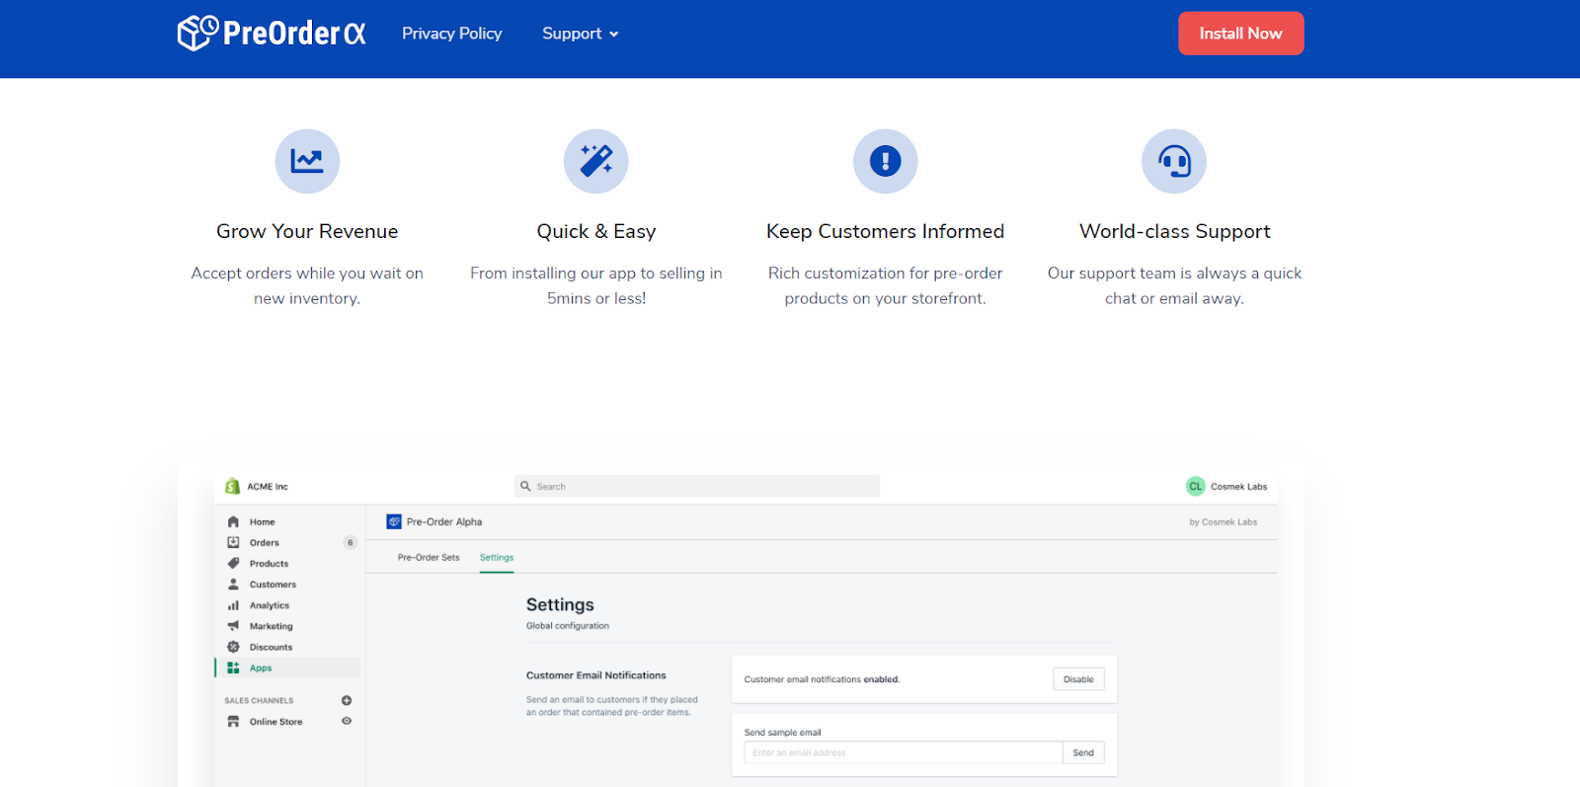The image size is (1580, 787).
Task: Switch to the Settings tab
Action: (x=497, y=557)
